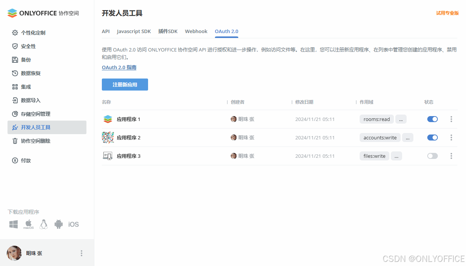Click creator avatar in 应用程序 3 row

click(x=234, y=156)
